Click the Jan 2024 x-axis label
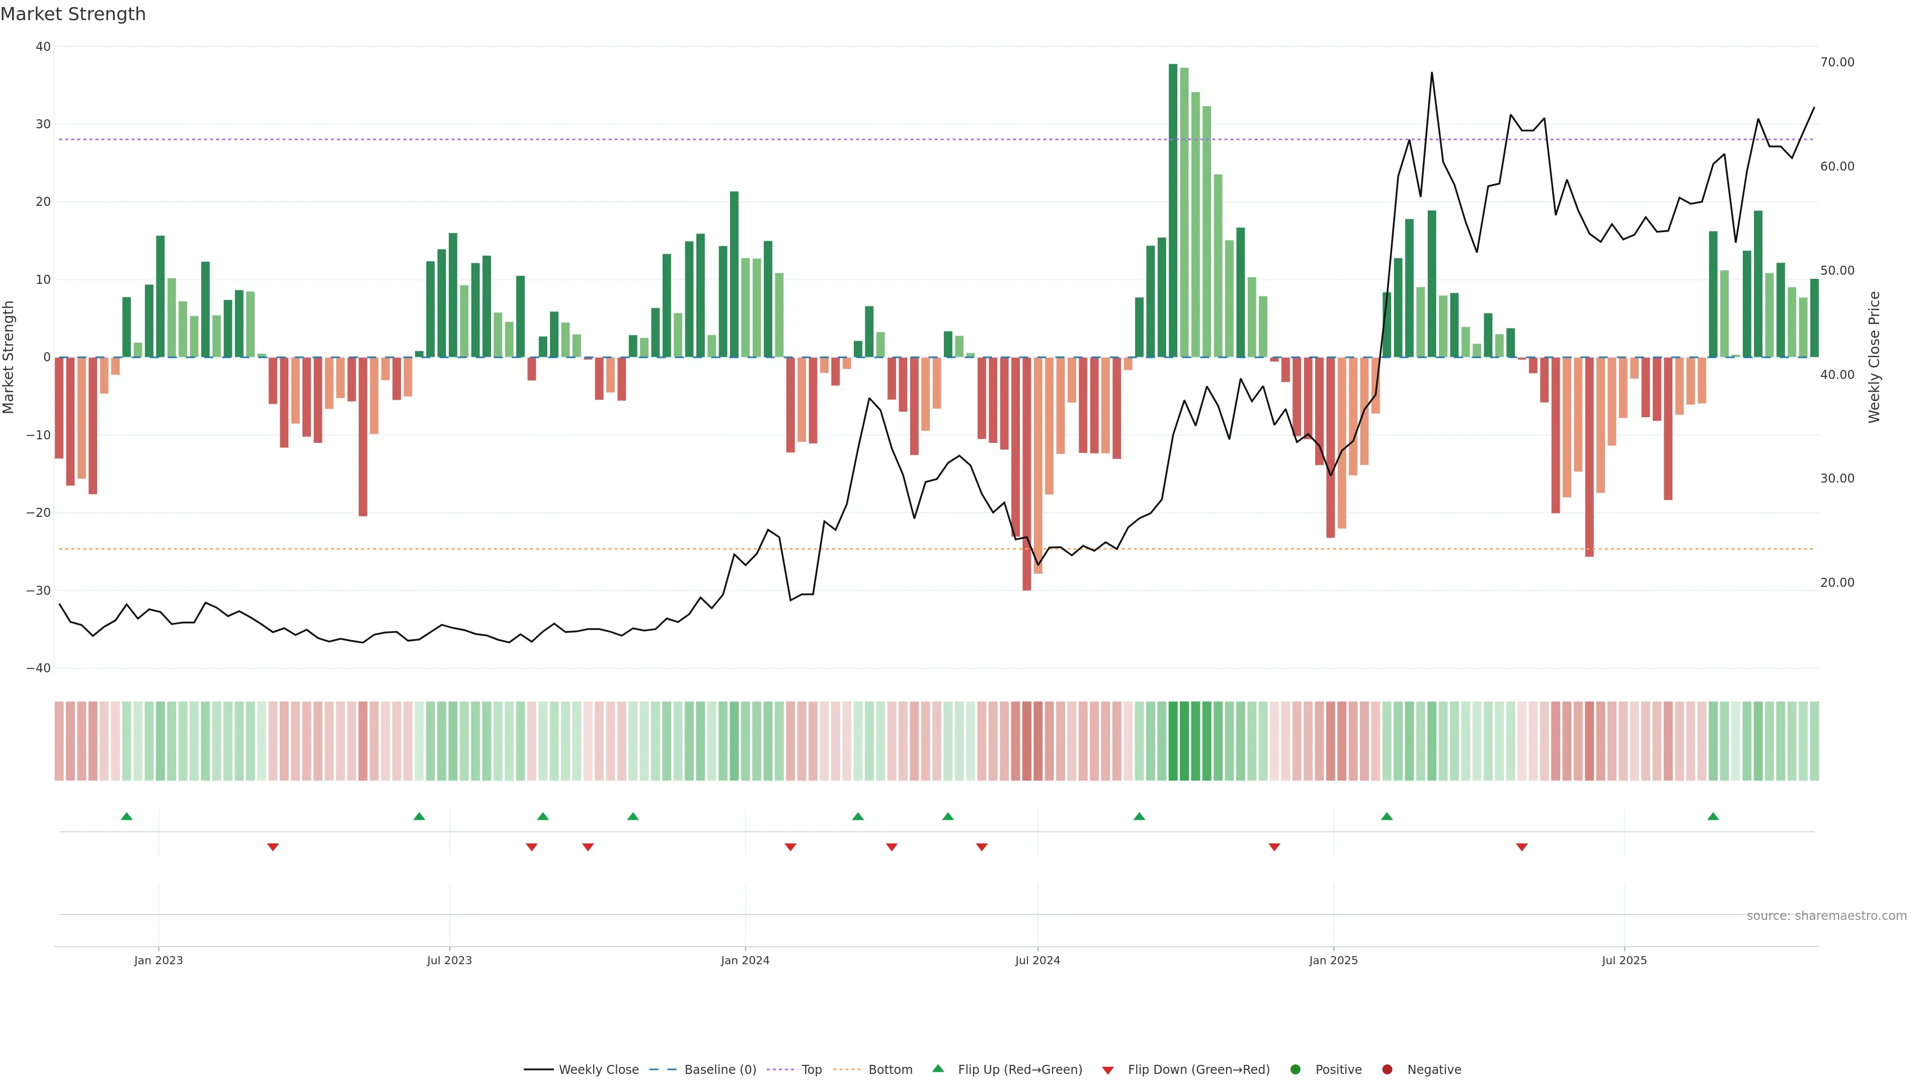The width and height of the screenshot is (1932, 1087). 745,960
